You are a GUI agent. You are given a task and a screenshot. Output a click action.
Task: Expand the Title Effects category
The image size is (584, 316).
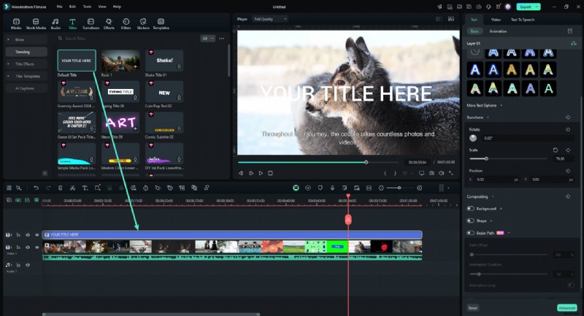click(x=26, y=64)
